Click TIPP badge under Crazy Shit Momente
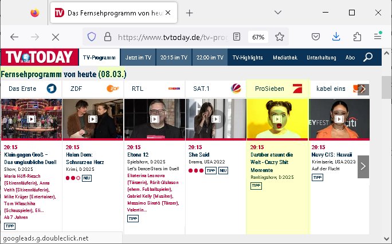 256,186
